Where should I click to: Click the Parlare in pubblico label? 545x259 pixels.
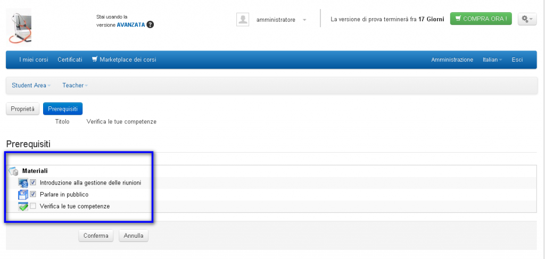(64, 195)
